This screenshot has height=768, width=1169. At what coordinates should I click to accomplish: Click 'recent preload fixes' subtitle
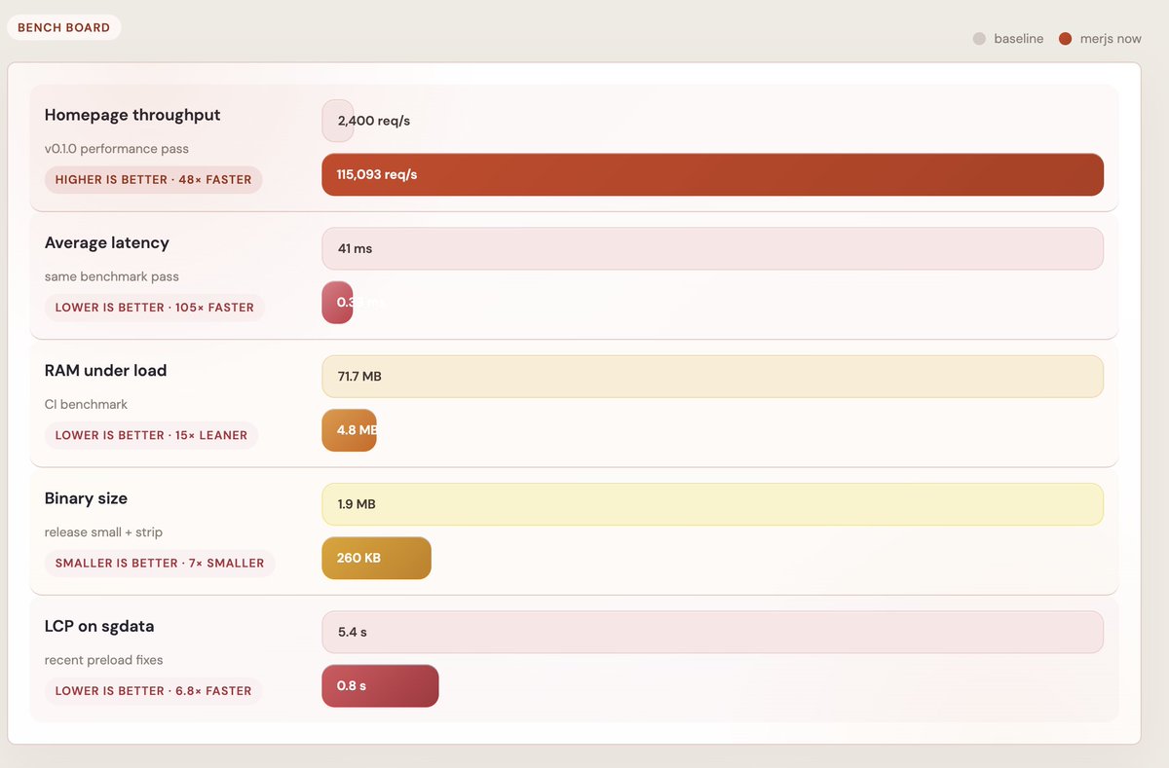(104, 660)
